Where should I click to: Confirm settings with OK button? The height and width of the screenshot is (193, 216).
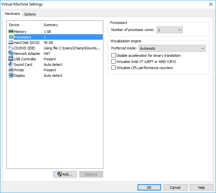(x=149, y=188)
